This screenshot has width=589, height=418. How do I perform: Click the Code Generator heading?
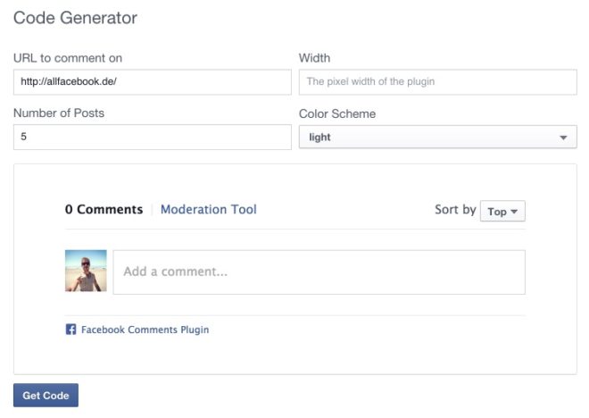pos(75,17)
